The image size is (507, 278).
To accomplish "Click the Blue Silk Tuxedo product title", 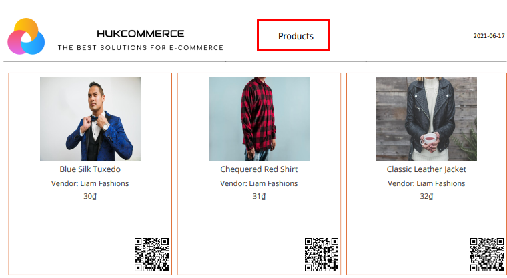I will (90, 169).
